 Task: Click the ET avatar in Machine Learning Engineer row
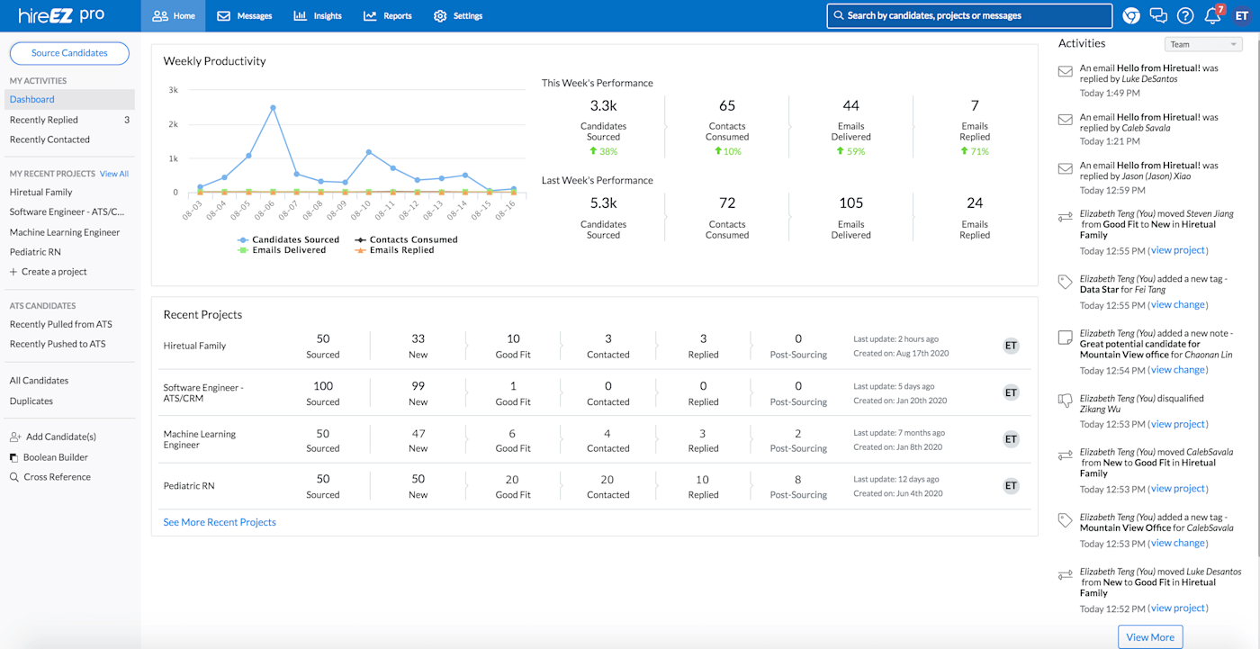pos(1011,439)
